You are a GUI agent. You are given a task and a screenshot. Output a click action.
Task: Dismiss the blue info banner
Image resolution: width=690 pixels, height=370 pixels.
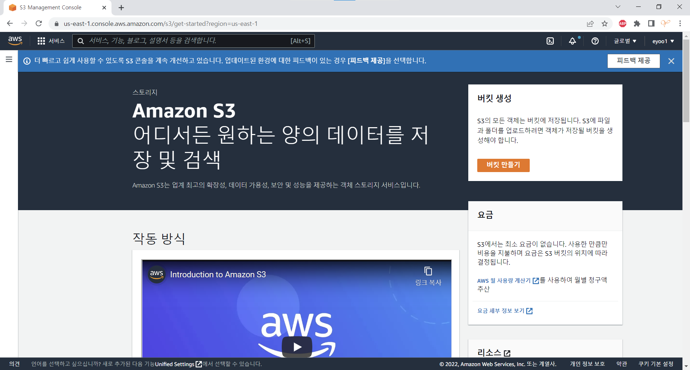(671, 61)
